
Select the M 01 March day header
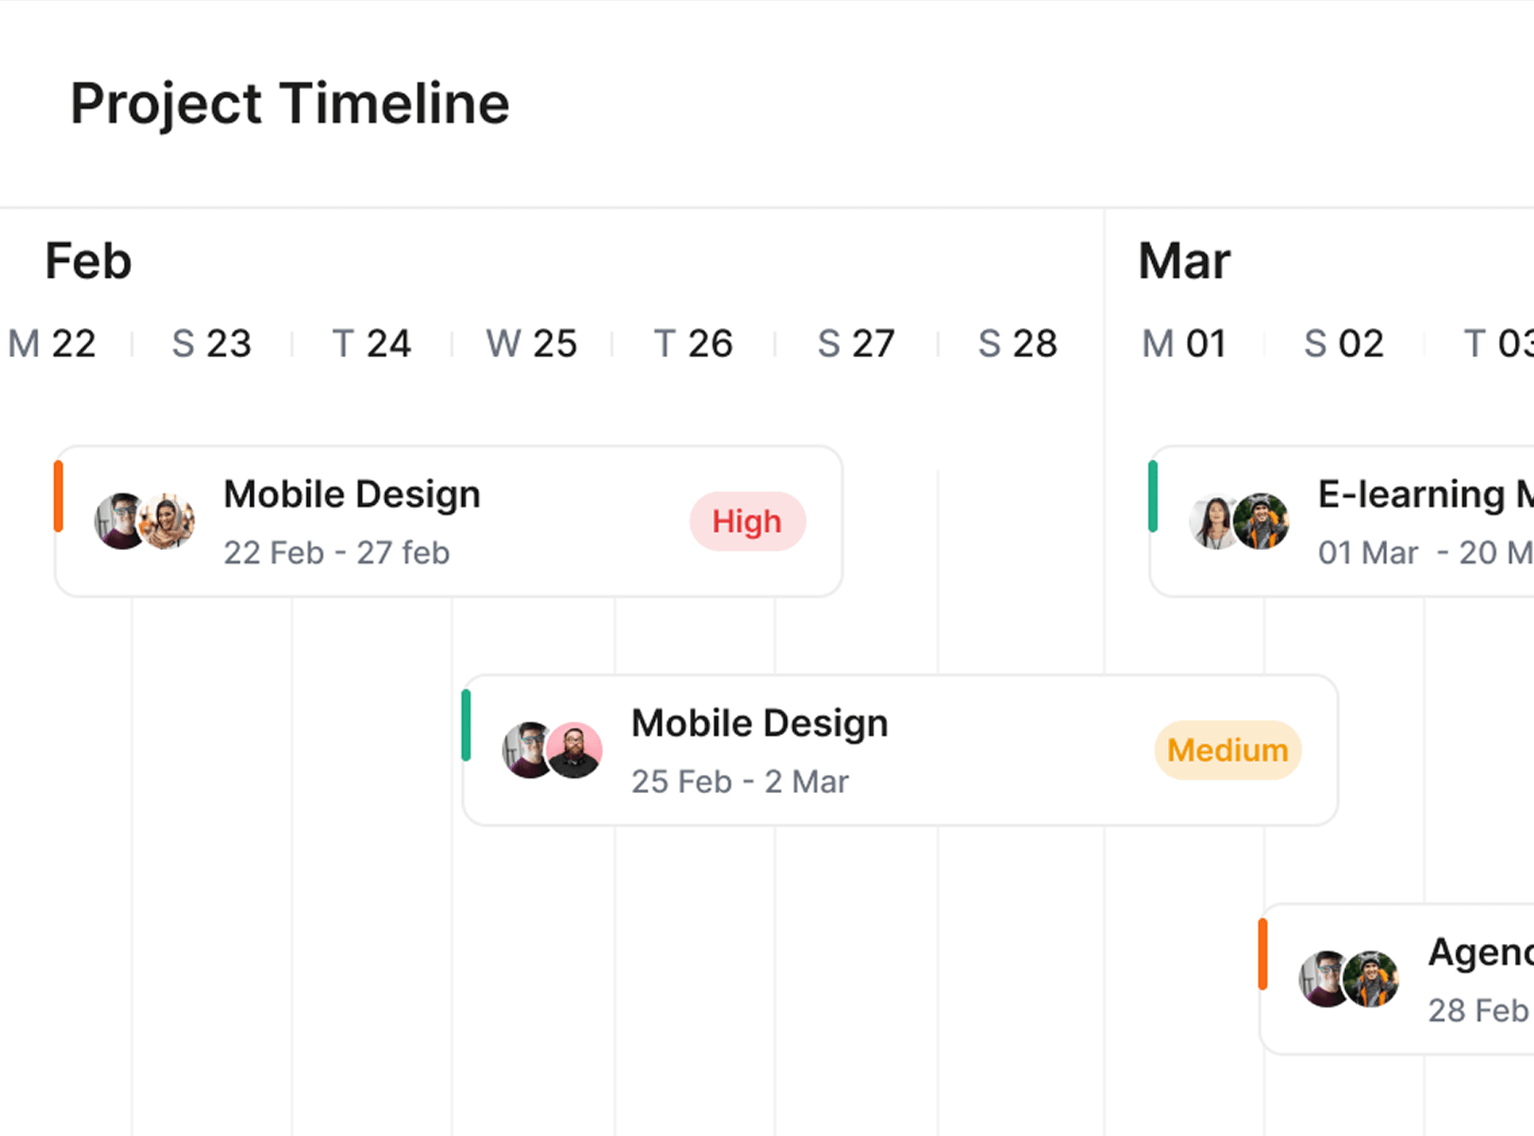(1184, 344)
